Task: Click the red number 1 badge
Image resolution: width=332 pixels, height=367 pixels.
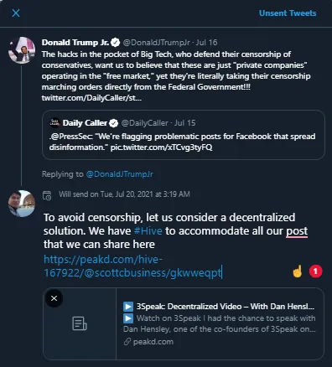Action: 315,271
